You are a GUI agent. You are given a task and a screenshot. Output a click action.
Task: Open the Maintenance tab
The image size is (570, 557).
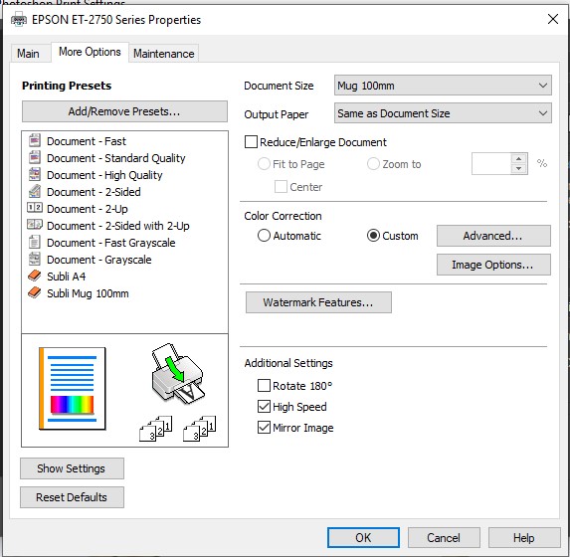[x=163, y=54]
